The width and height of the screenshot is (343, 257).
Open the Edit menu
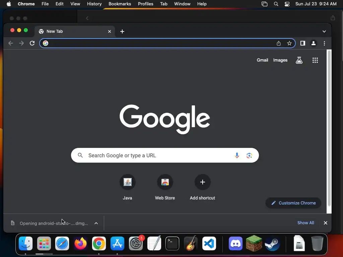pos(60,4)
